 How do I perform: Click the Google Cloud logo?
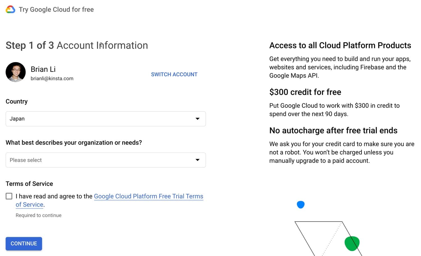click(x=10, y=9)
